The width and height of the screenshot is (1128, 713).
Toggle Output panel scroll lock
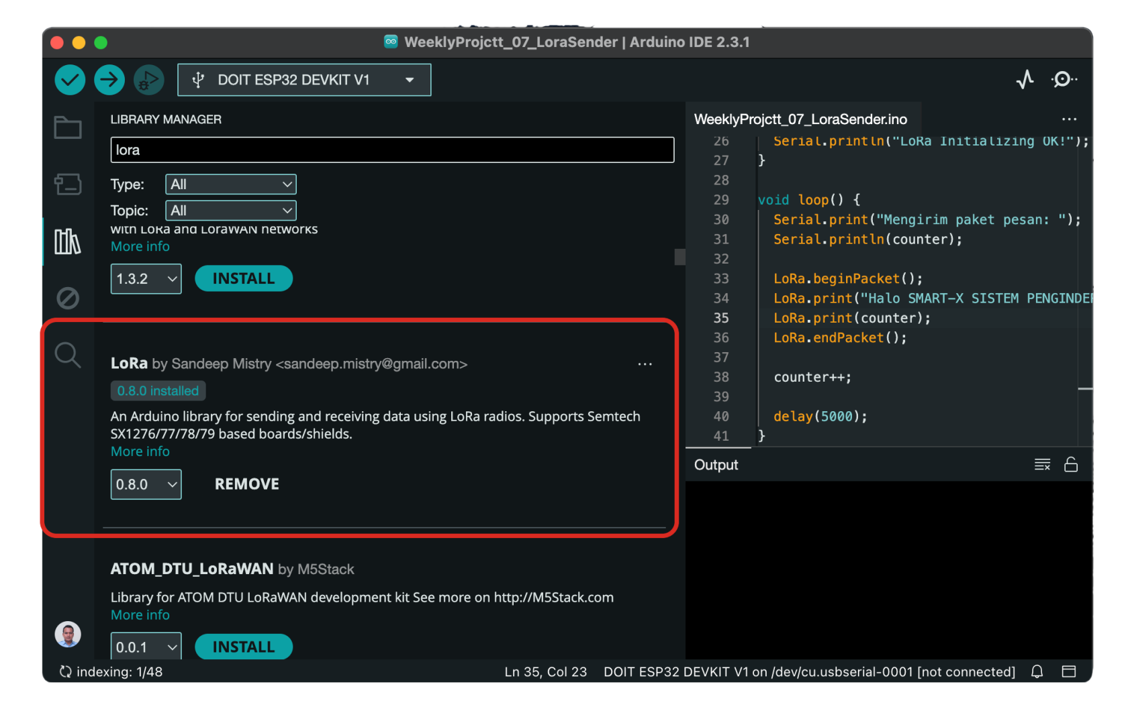coord(1071,465)
